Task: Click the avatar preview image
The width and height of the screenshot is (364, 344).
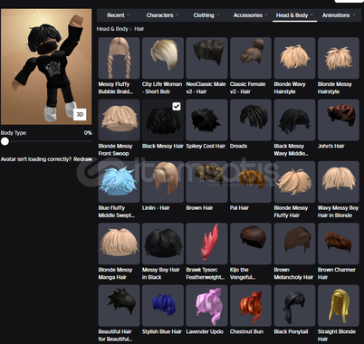Action: pyautogui.click(x=46, y=67)
